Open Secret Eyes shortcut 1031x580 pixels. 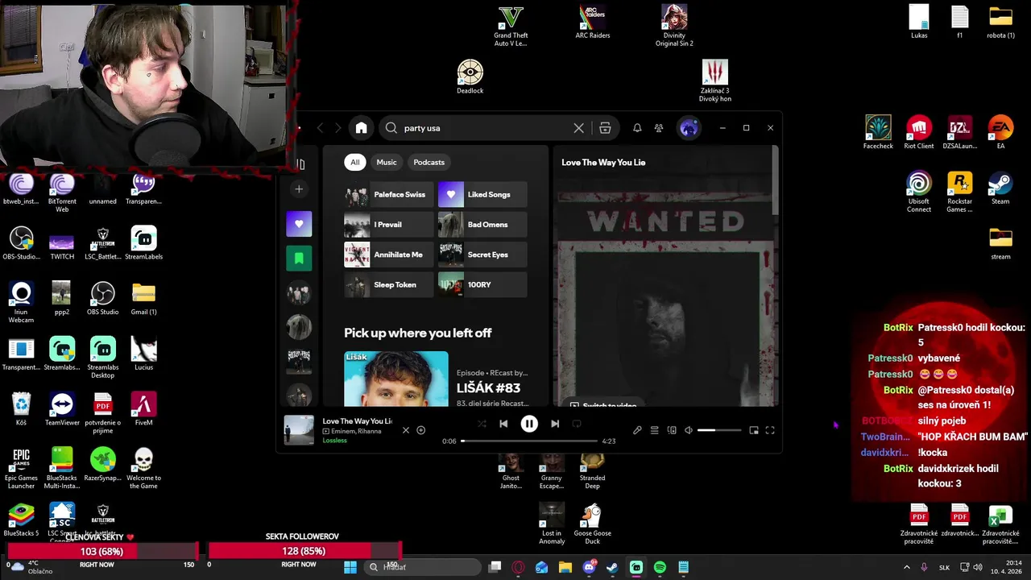tap(482, 255)
